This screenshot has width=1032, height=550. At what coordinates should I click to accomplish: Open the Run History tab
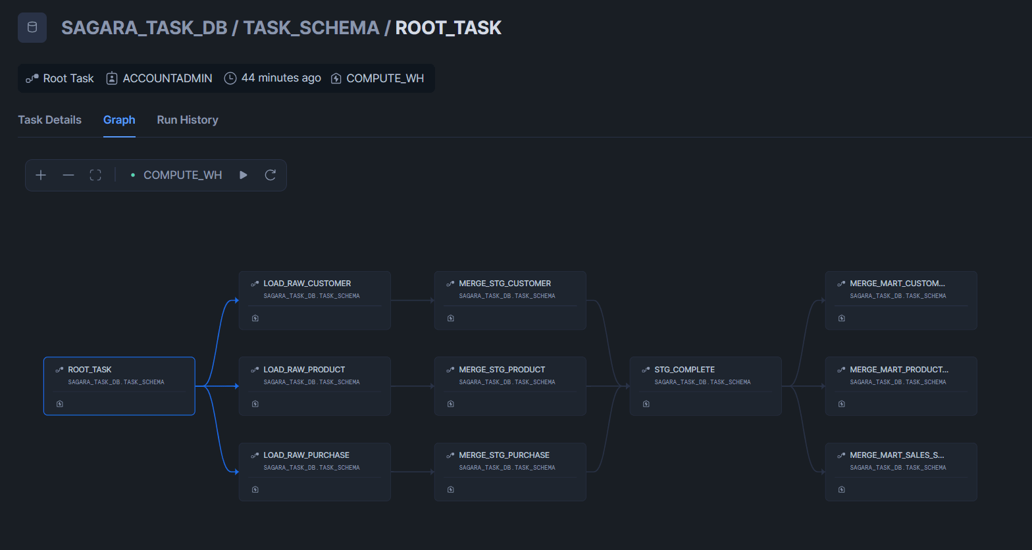click(x=188, y=120)
